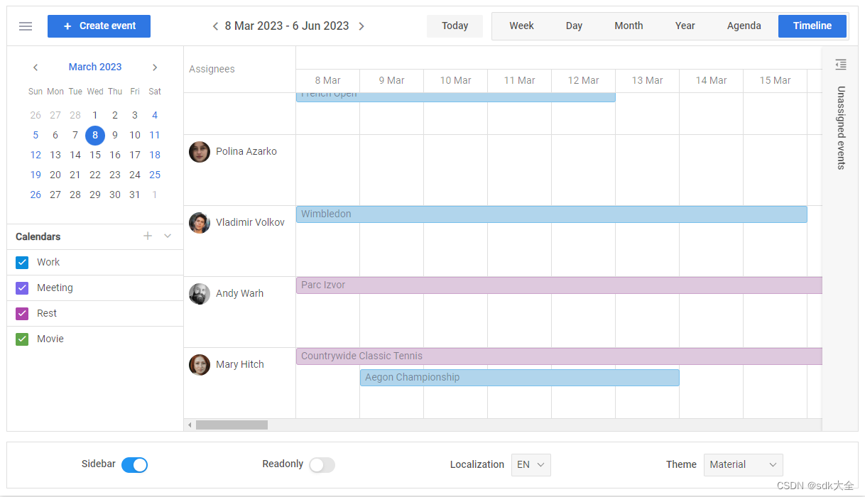Click the Work calendar label
This screenshot has height=497, width=865.
coord(48,263)
